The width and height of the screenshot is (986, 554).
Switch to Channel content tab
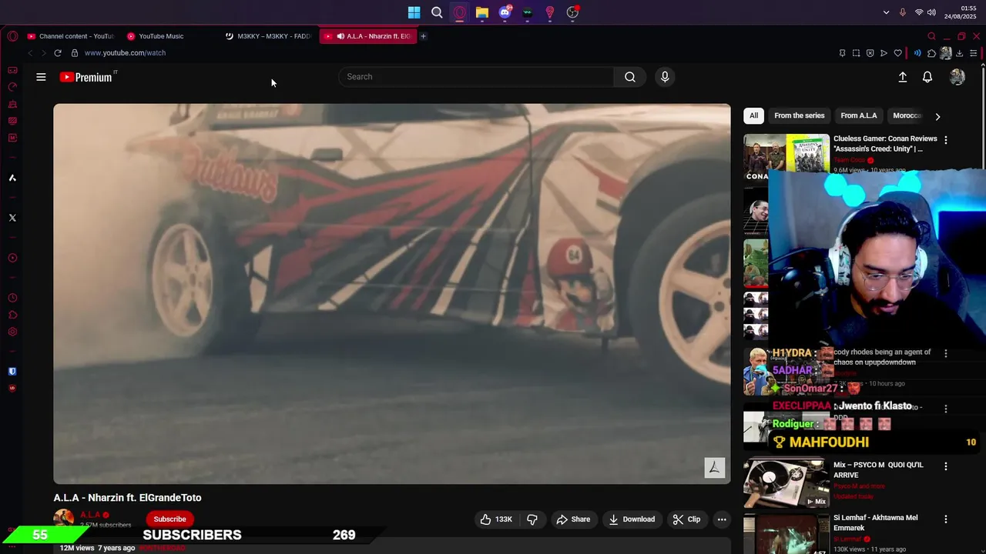coord(70,36)
